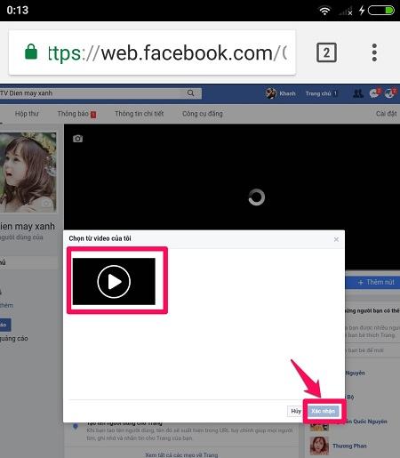Click the Facebook search magnifier icon
This screenshot has width=400, height=458.
[191, 93]
